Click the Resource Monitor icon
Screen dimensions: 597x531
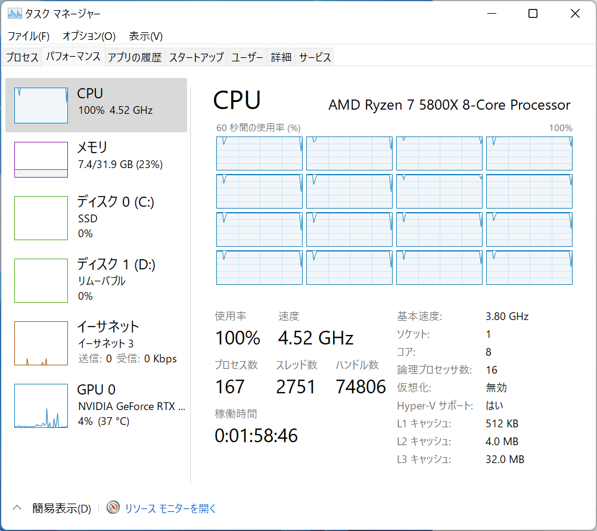(x=113, y=508)
